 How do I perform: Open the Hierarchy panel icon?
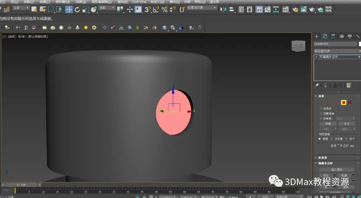point(333,36)
